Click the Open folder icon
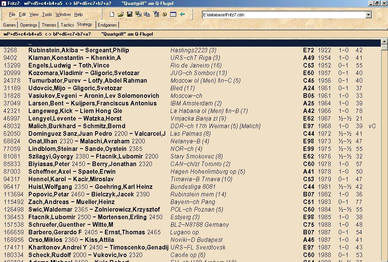The width and height of the screenshot is (388, 262). point(120,14)
